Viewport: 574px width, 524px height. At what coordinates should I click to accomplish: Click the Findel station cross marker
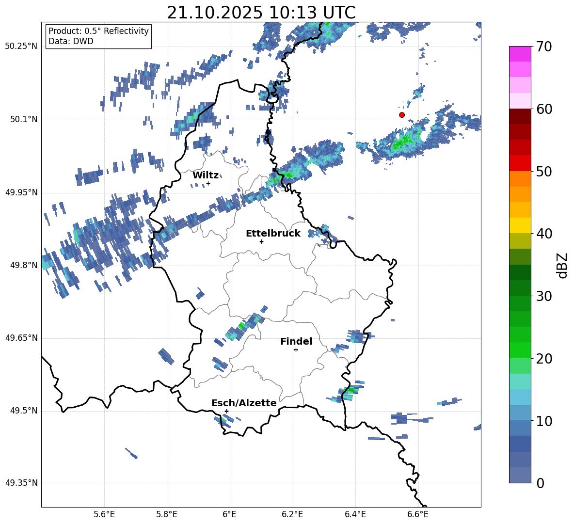click(296, 350)
